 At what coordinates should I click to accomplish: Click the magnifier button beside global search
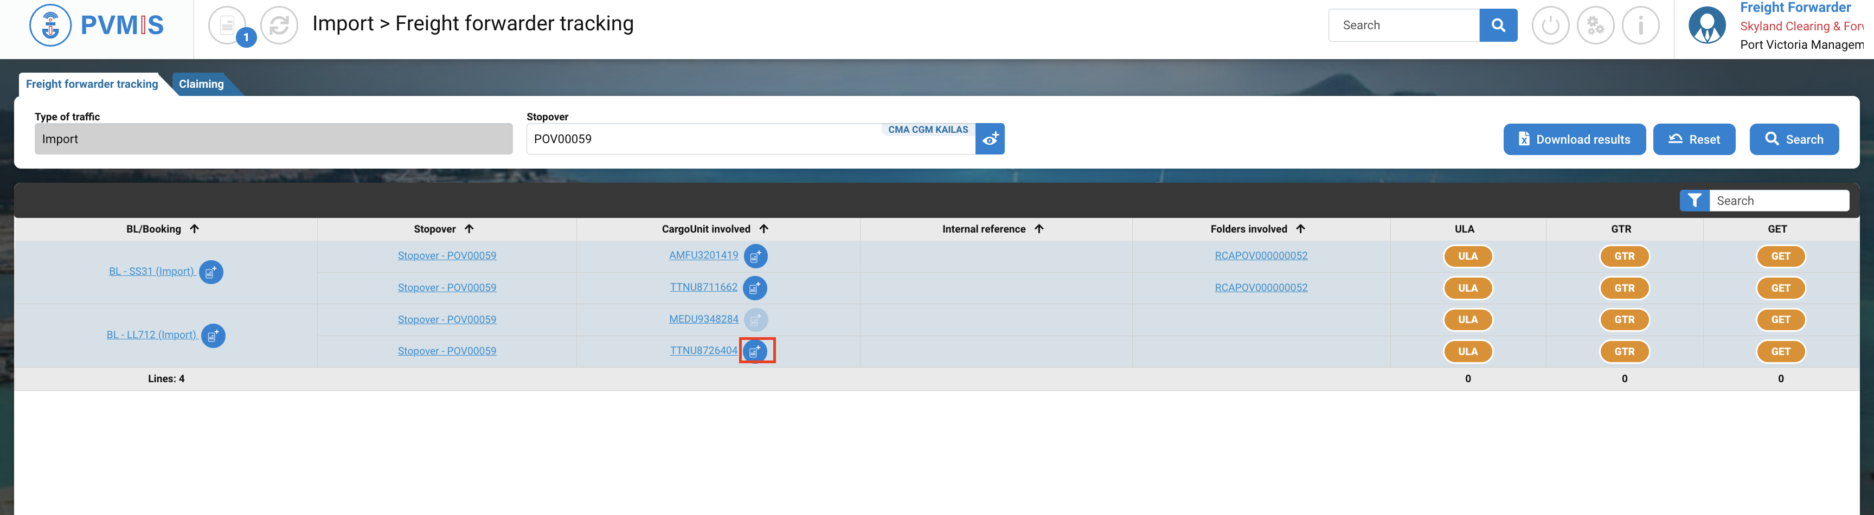tap(1498, 25)
